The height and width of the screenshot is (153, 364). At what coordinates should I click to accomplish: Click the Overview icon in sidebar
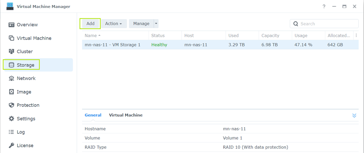pyautogui.click(x=11, y=25)
